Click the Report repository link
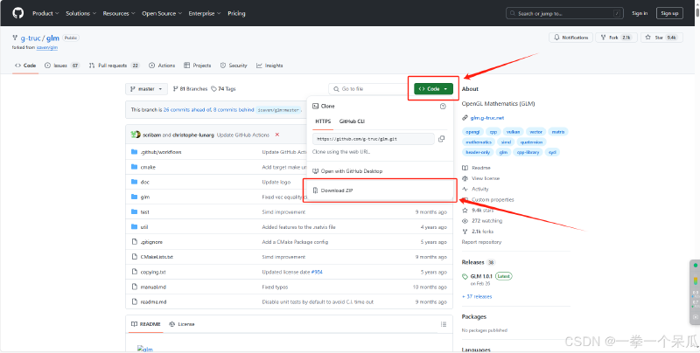 pos(481,242)
